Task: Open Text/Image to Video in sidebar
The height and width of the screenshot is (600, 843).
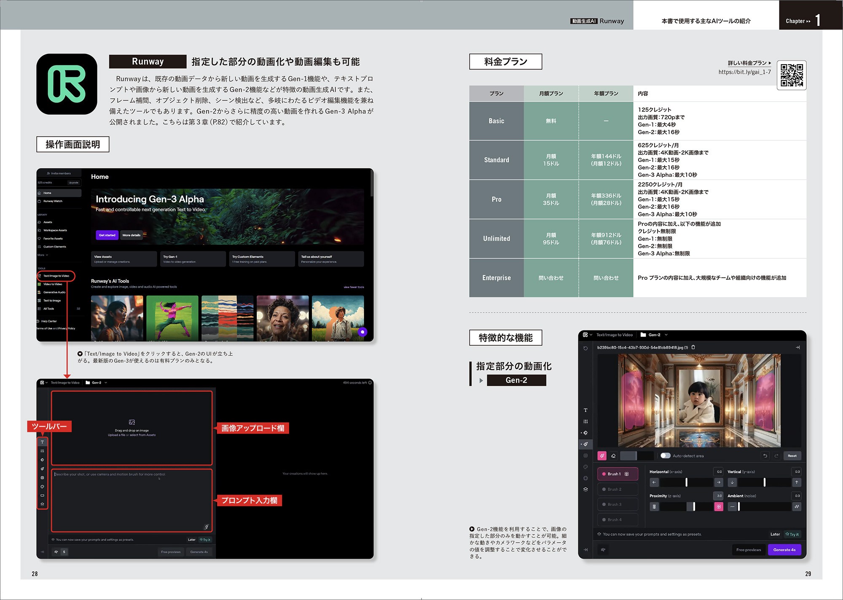Action: pos(56,276)
